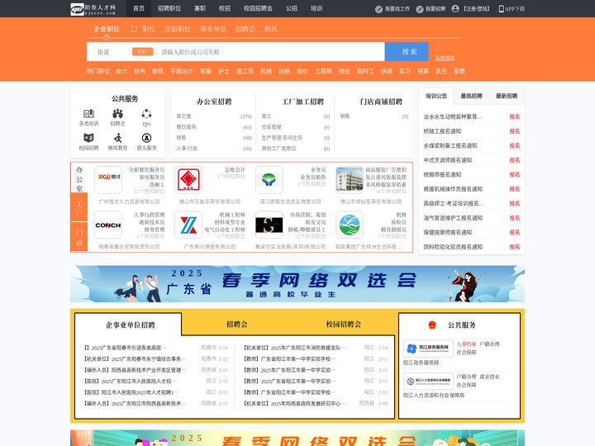Open 兼职 in the top navigation
Image resolution: width=595 pixels, height=446 pixels.
[200, 8]
